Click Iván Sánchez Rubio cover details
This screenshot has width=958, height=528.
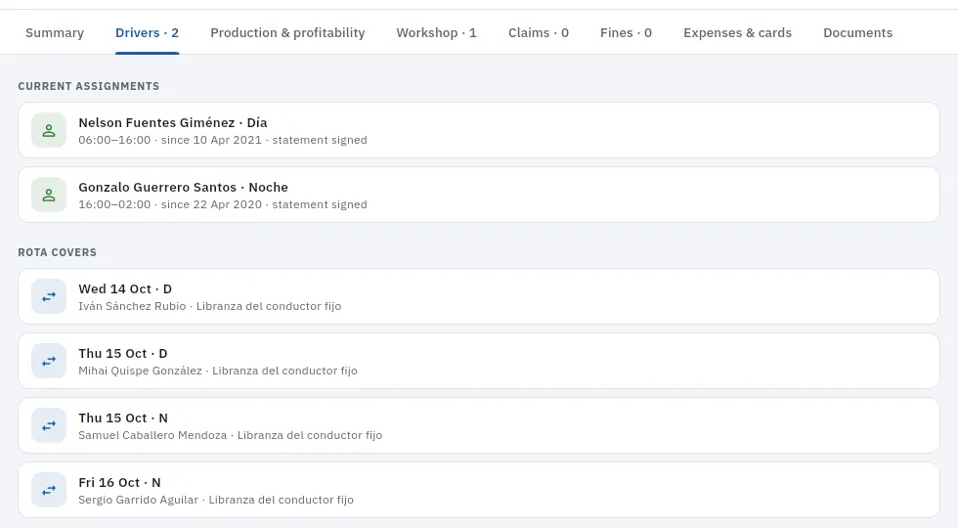click(209, 306)
